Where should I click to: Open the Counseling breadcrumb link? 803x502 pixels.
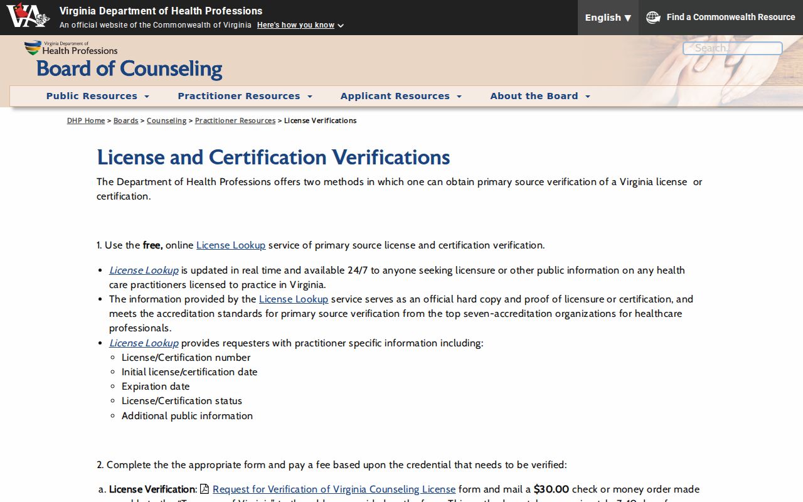(166, 120)
